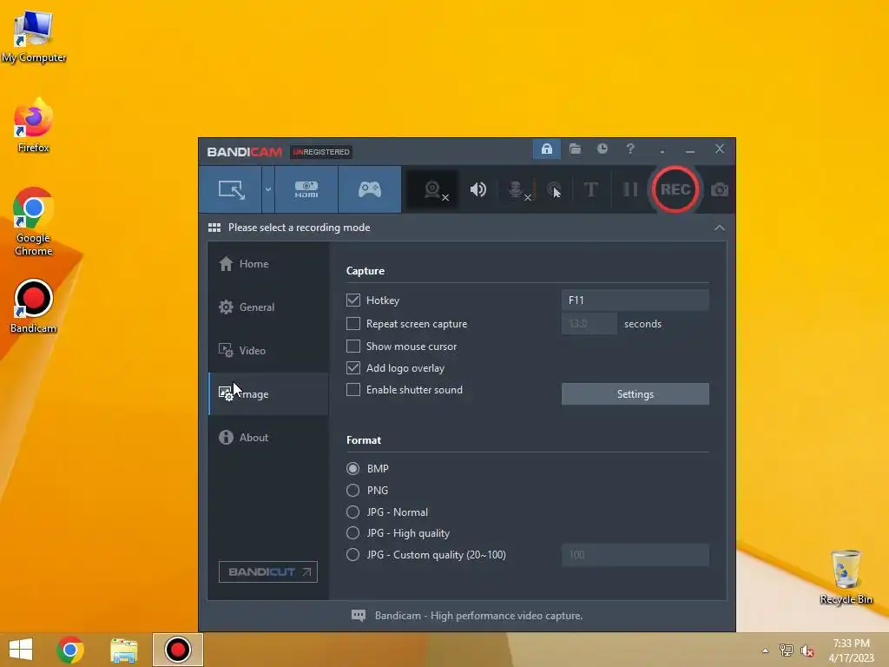Open File Explorer from taskbar

pos(124,650)
